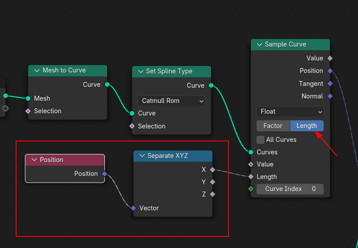Viewport: 358px width, 248px height.
Task: Click the gray empty socket on the cut-off left node
Action: [5, 108]
